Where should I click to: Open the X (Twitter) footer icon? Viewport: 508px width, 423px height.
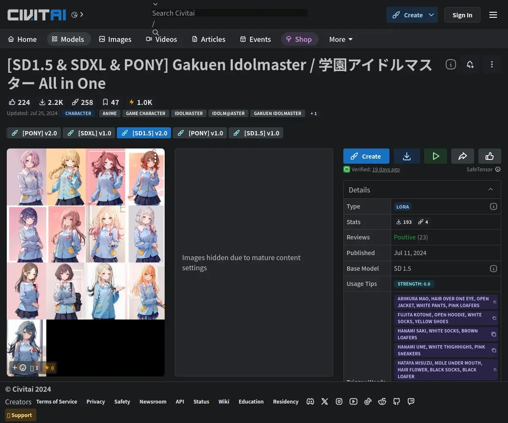coord(325,401)
